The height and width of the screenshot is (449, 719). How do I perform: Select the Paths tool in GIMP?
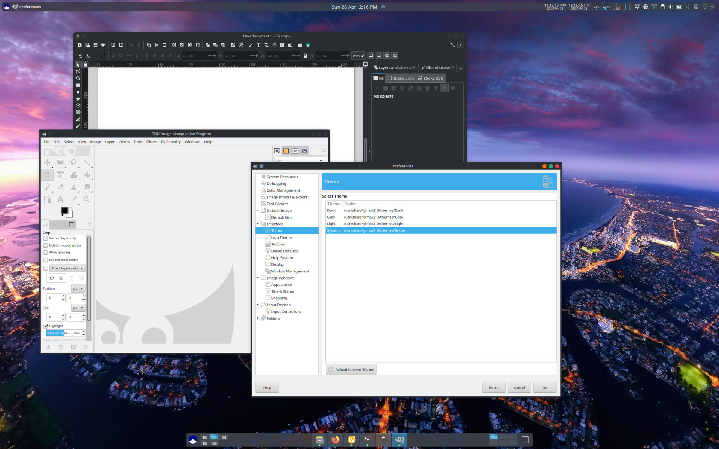(47, 200)
